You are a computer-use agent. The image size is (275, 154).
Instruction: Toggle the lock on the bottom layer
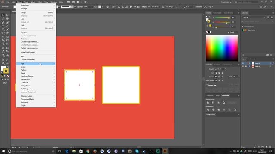pos(246,66)
